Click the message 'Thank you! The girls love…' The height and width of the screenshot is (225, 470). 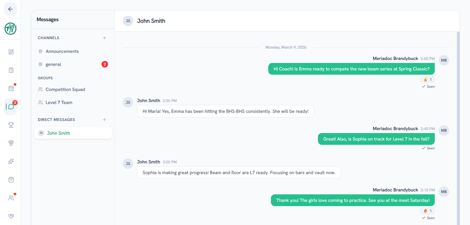coord(353,200)
